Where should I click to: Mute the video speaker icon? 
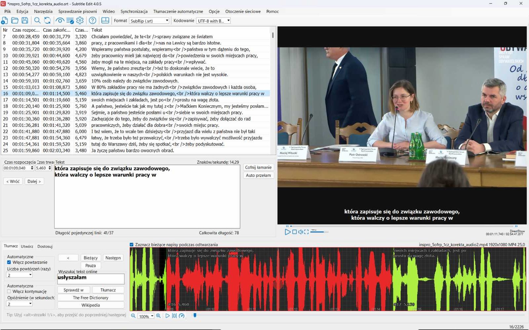tap(301, 232)
